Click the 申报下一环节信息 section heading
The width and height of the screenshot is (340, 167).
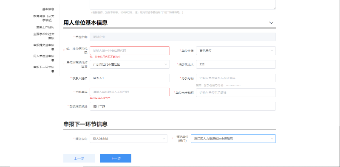pos(85,124)
